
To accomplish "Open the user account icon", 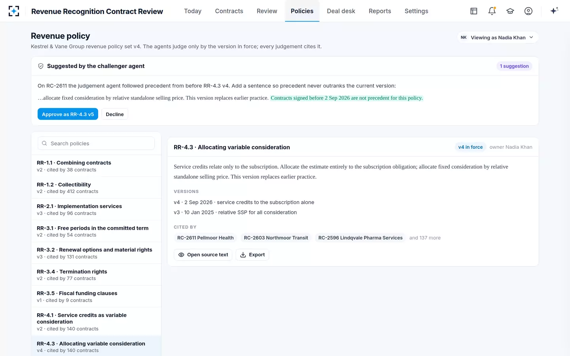I will pyautogui.click(x=528, y=11).
